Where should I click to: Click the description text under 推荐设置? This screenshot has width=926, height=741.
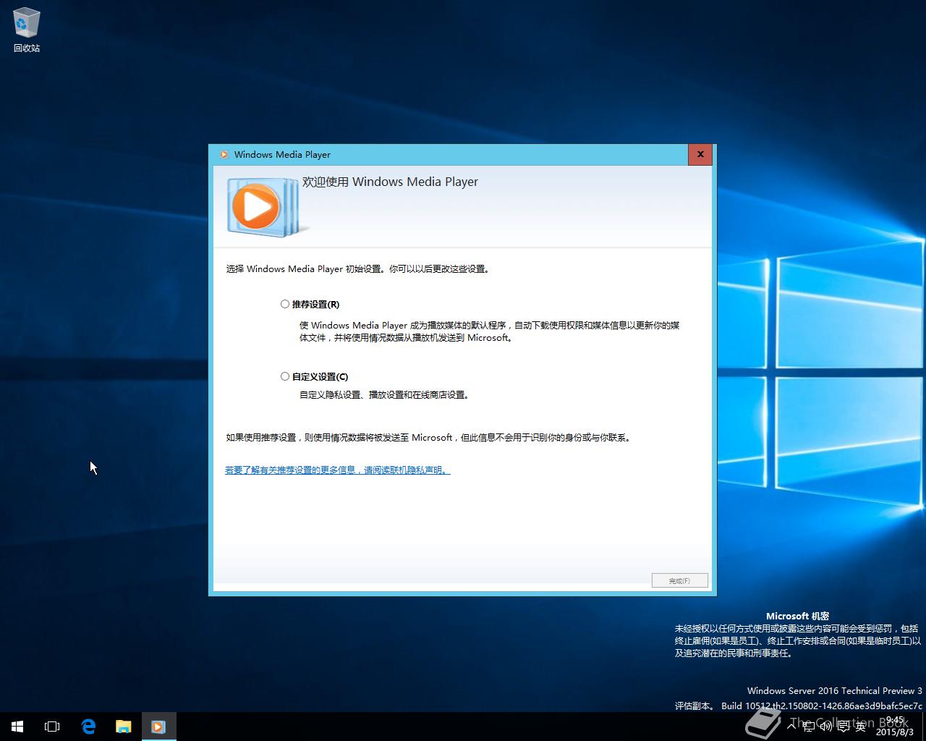[490, 331]
